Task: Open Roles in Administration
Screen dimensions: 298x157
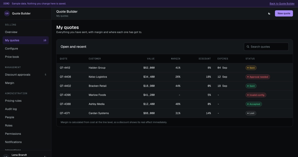Action: point(26,125)
